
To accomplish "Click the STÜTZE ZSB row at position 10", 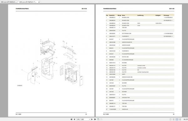I will (140, 57).
